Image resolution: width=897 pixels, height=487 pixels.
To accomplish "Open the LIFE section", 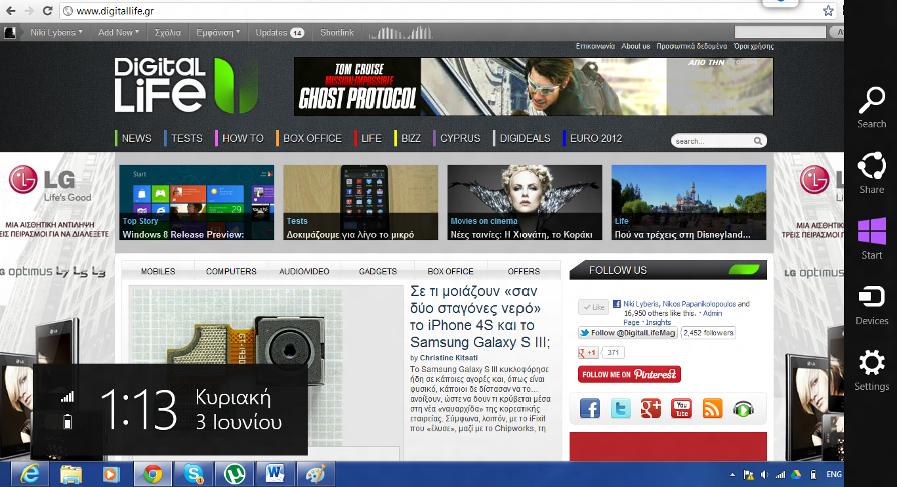I will (x=371, y=138).
